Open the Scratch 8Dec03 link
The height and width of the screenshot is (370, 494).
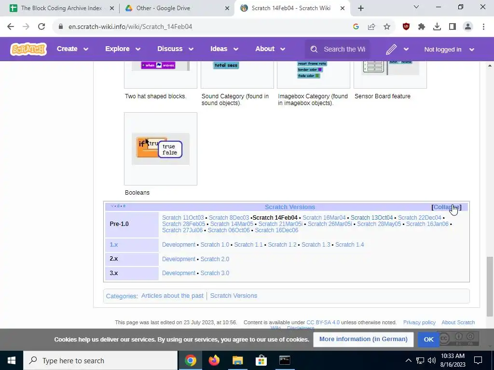tap(229, 218)
